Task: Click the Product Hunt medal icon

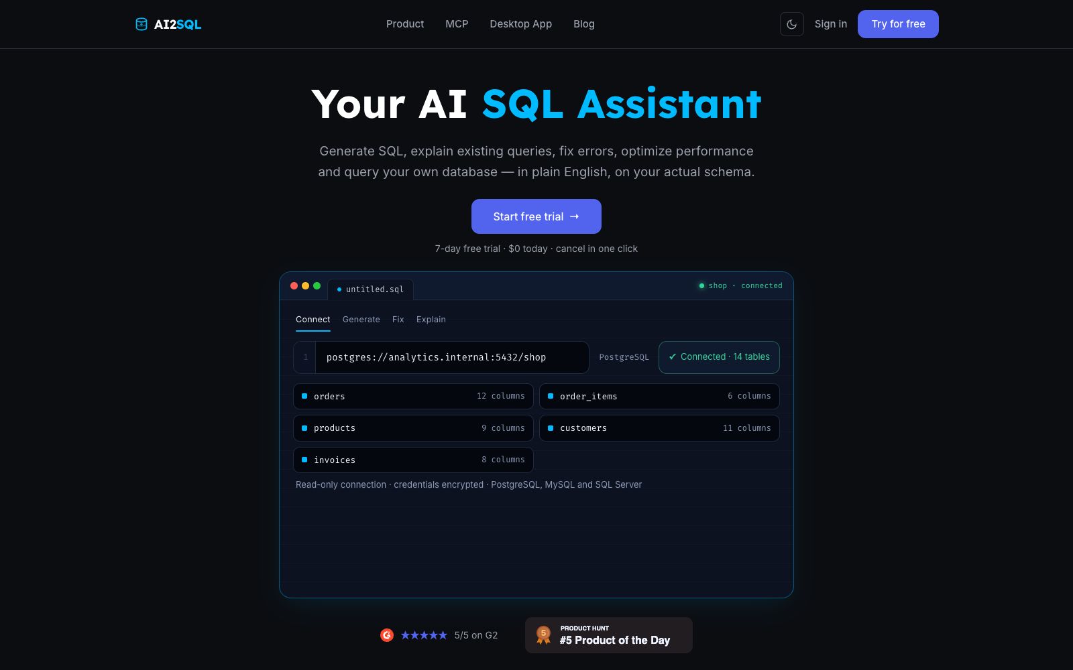Action: (544, 635)
